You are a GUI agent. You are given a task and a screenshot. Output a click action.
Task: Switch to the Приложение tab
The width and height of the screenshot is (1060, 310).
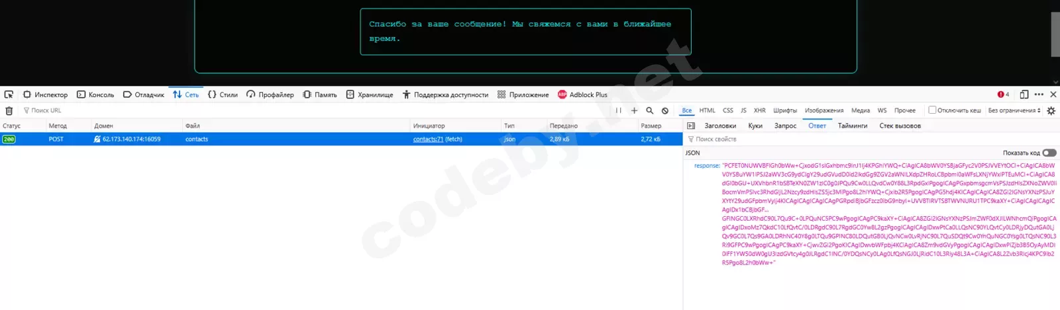[523, 95]
